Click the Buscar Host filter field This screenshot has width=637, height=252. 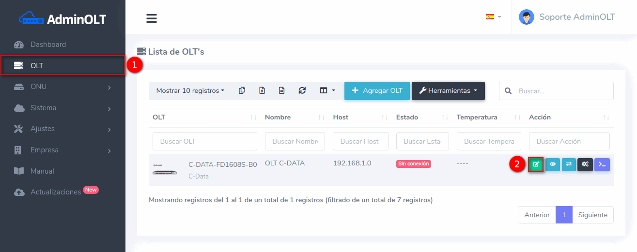tap(360, 141)
